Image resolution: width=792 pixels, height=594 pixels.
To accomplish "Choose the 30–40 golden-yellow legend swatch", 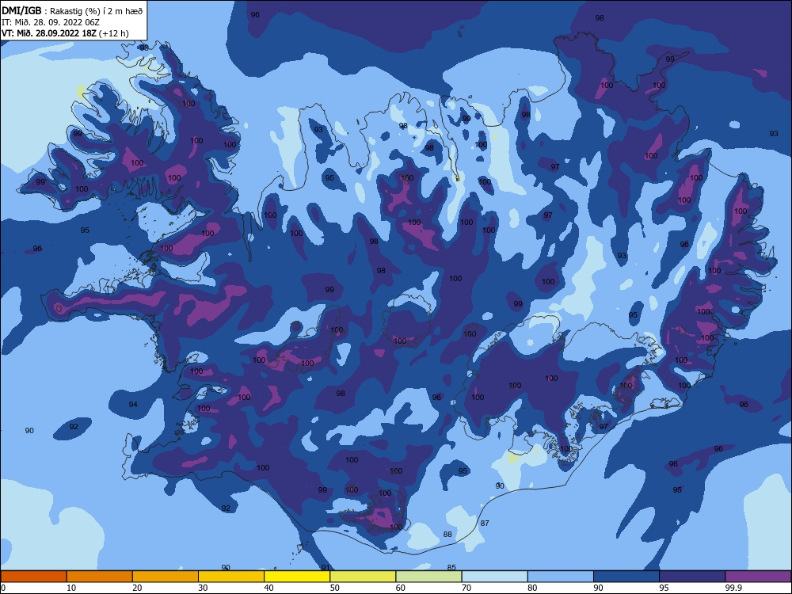I will 231,577.
